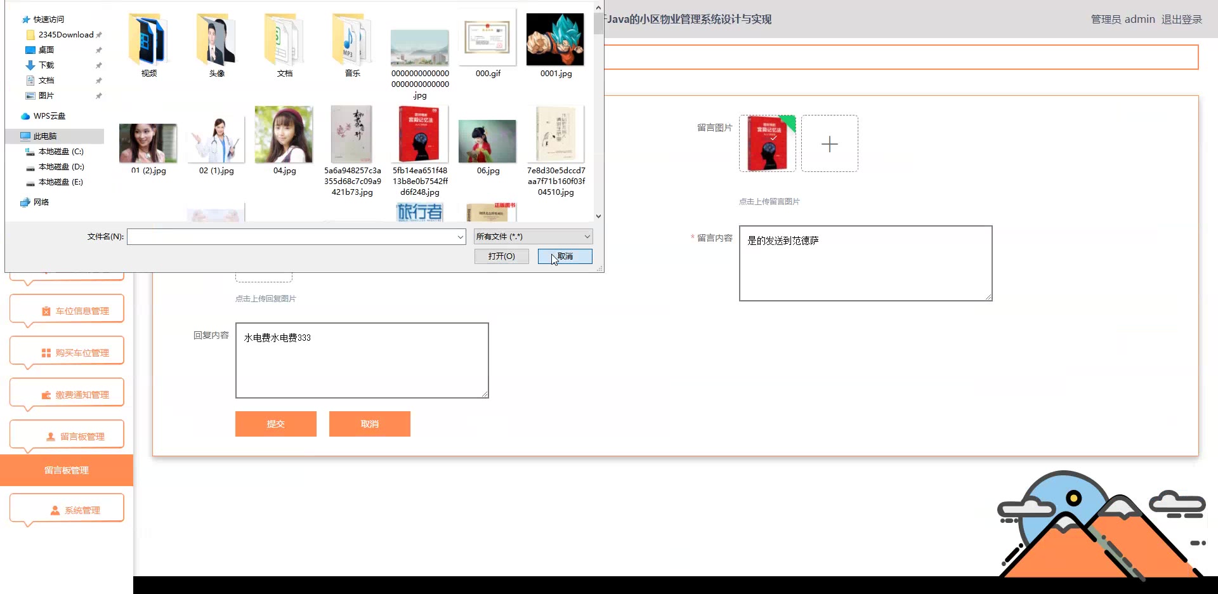Open the 所有文件 (*.*) file type dropdown
This screenshot has width=1218, height=594.
click(533, 237)
